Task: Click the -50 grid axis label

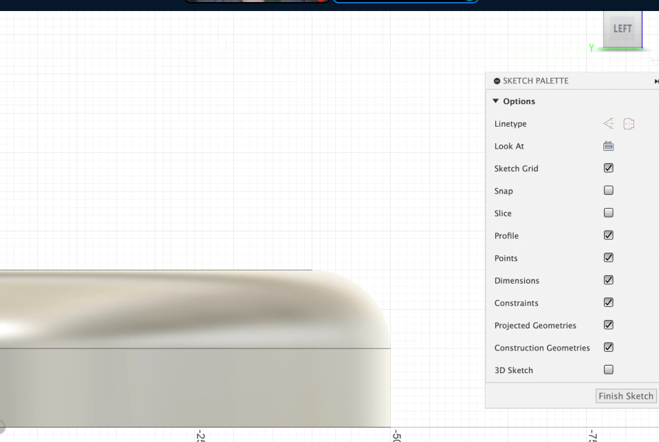Action: 396,436
